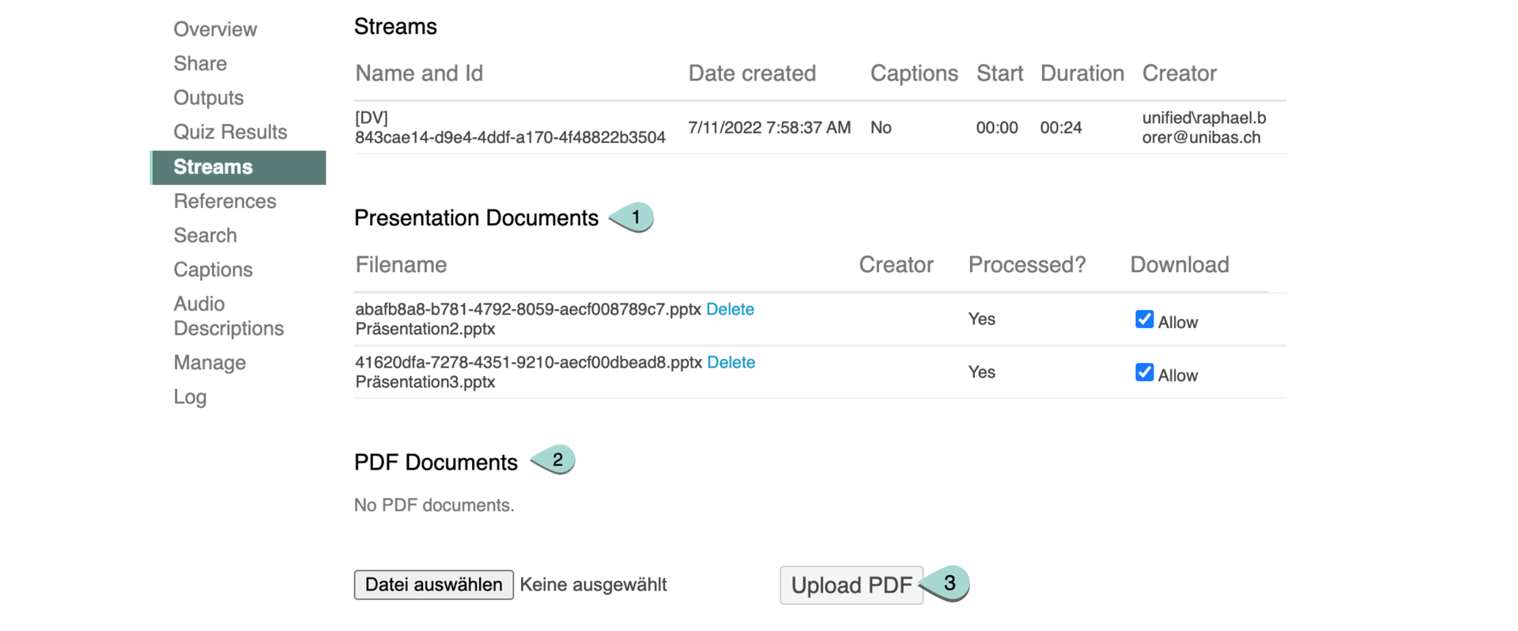Select the active Streams sidebar item
This screenshot has width=1518, height=631.
[x=213, y=167]
